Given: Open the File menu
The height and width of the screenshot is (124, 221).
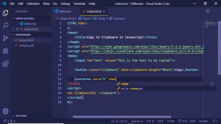Looking at the screenshot, I should click(12, 4).
